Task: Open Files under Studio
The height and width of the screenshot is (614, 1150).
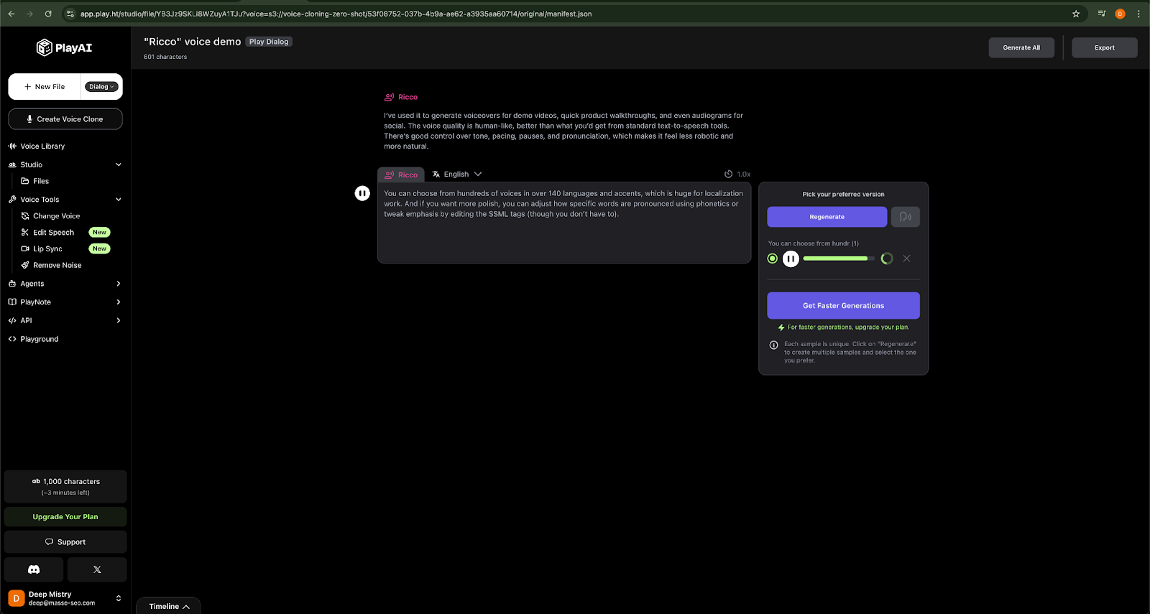Action: coord(41,181)
